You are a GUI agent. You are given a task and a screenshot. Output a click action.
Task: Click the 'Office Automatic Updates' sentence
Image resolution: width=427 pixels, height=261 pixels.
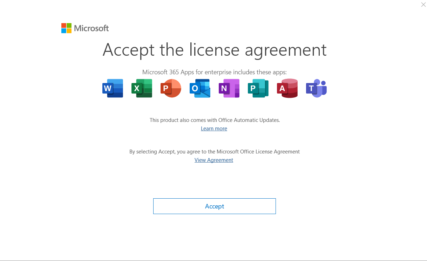[x=215, y=120]
